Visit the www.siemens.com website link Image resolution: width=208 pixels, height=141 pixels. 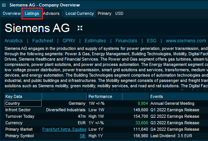[x=186, y=41]
